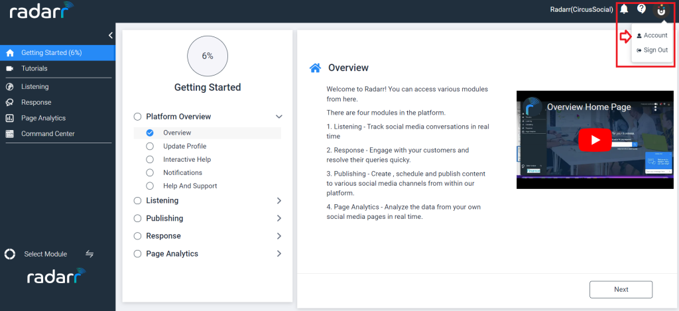This screenshot has height=311, width=679.
Task: Click the video channel logo thumbnail
Action: click(x=532, y=107)
